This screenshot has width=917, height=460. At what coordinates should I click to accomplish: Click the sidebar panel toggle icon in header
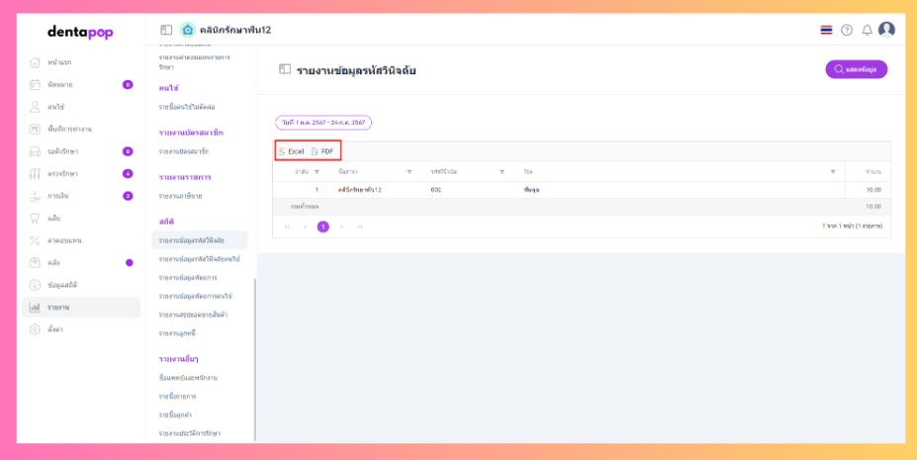pyautogui.click(x=166, y=30)
